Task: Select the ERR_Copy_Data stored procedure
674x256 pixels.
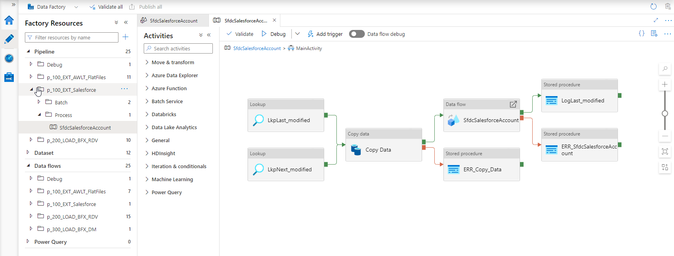Action: click(482, 164)
